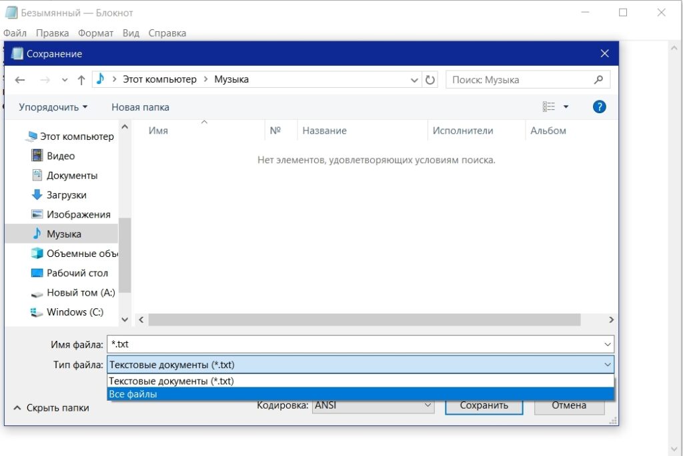This screenshot has width=683, height=456.
Task: Sort by the Исполнители column header
Action: coord(463,130)
